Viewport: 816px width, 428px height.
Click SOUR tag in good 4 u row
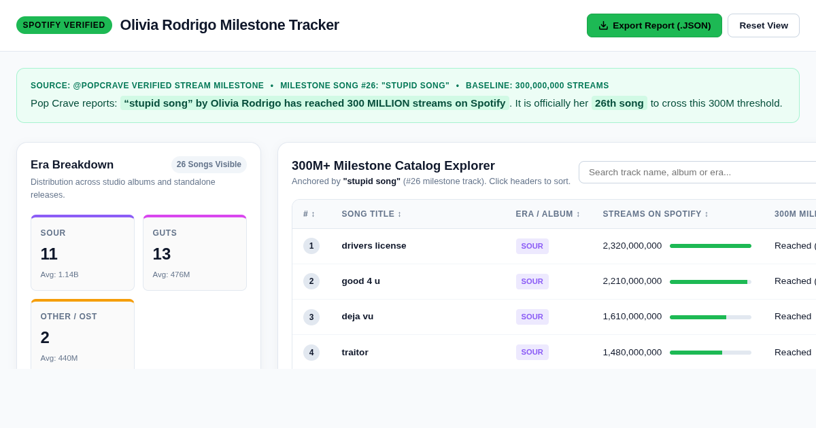tap(532, 281)
